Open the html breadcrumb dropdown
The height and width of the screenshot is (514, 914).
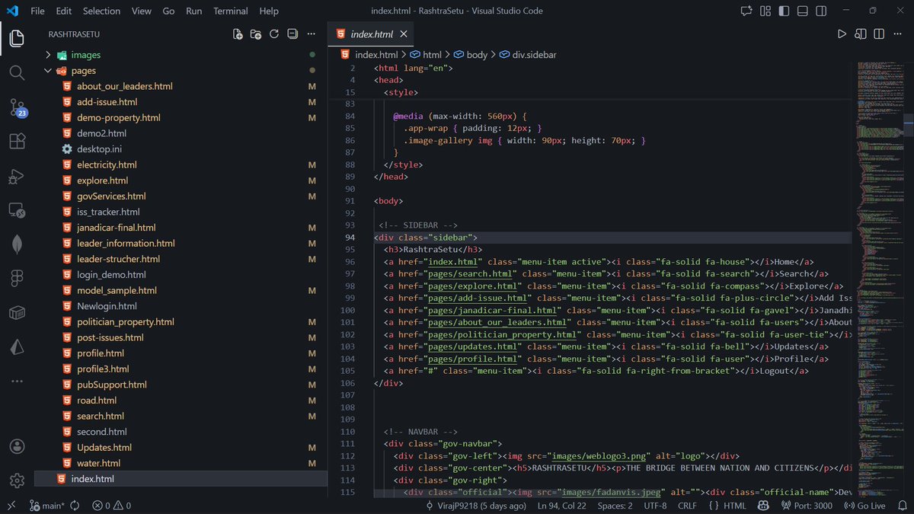click(426, 55)
